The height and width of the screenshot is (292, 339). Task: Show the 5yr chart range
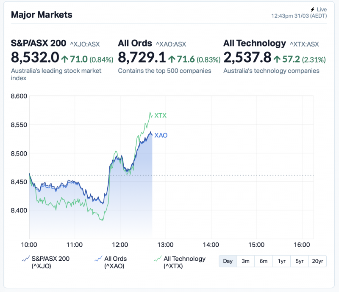300,261
